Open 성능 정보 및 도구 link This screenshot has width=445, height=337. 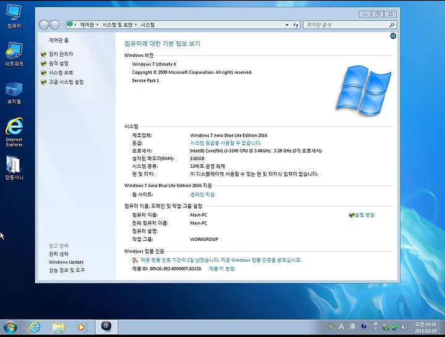tap(67, 270)
